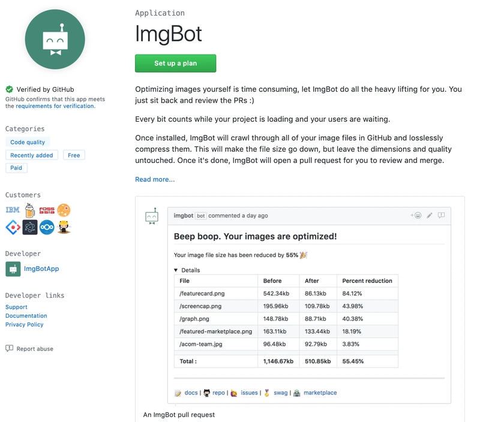The height and width of the screenshot is (422, 480).
Task: Select the FOSSASIA customer logo
Action: [47, 210]
